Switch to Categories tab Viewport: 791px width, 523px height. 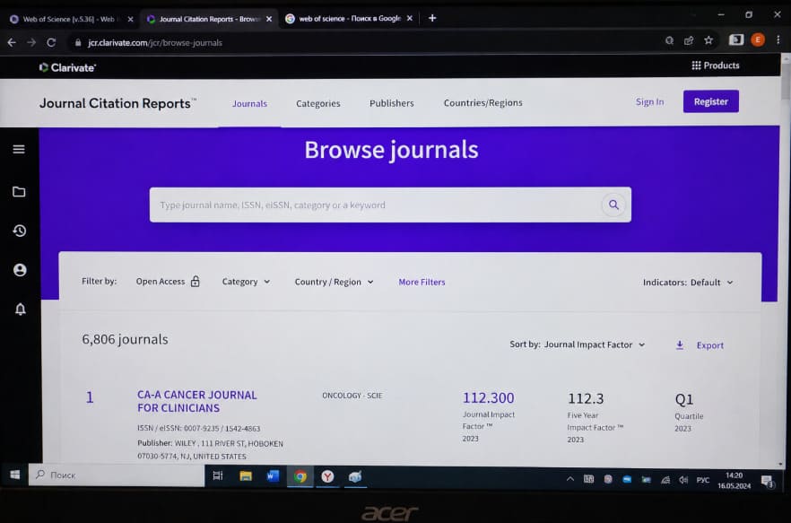(x=317, y=103)
